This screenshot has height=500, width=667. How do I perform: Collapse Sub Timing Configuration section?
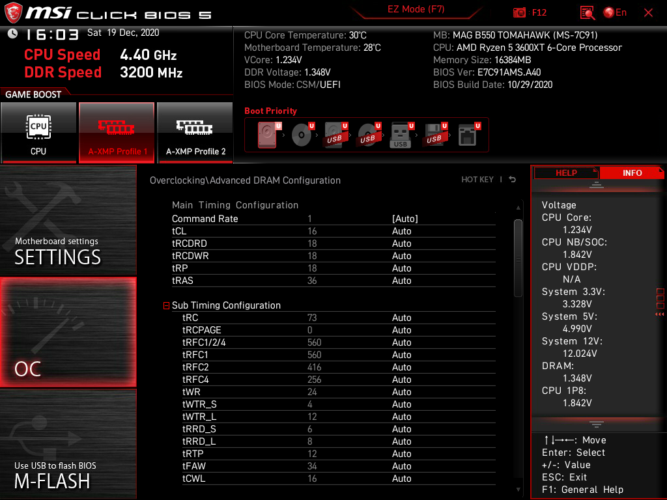coord(166,305)
